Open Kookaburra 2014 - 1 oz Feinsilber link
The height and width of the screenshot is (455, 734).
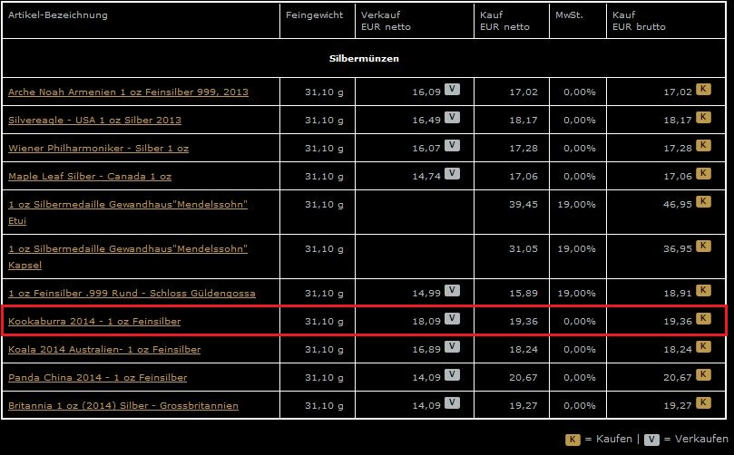pyautogui.click(x=94, y=322)
